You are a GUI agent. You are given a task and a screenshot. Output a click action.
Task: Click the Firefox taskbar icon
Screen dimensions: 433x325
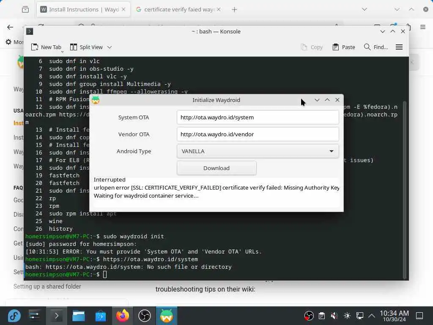[122, 316]
